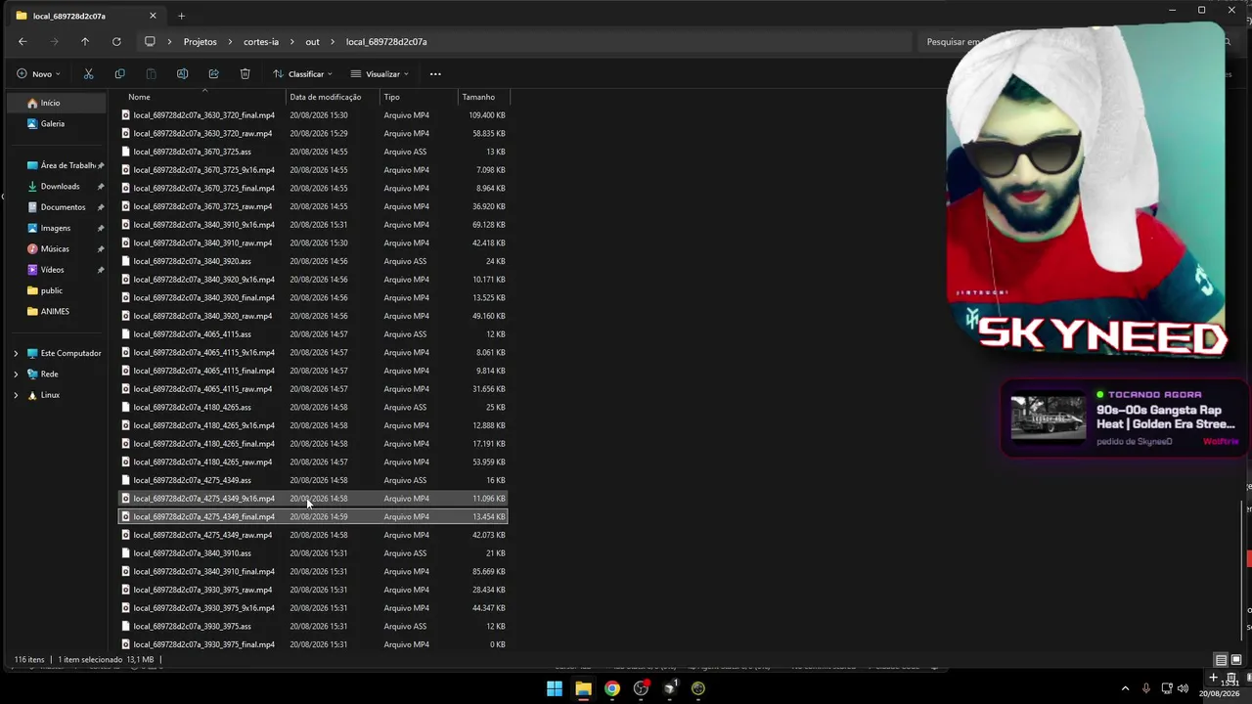This screenshot has height=704, width=1252.
Task: Open the taskbar clock and date
Action: [x=1219, y=688]
